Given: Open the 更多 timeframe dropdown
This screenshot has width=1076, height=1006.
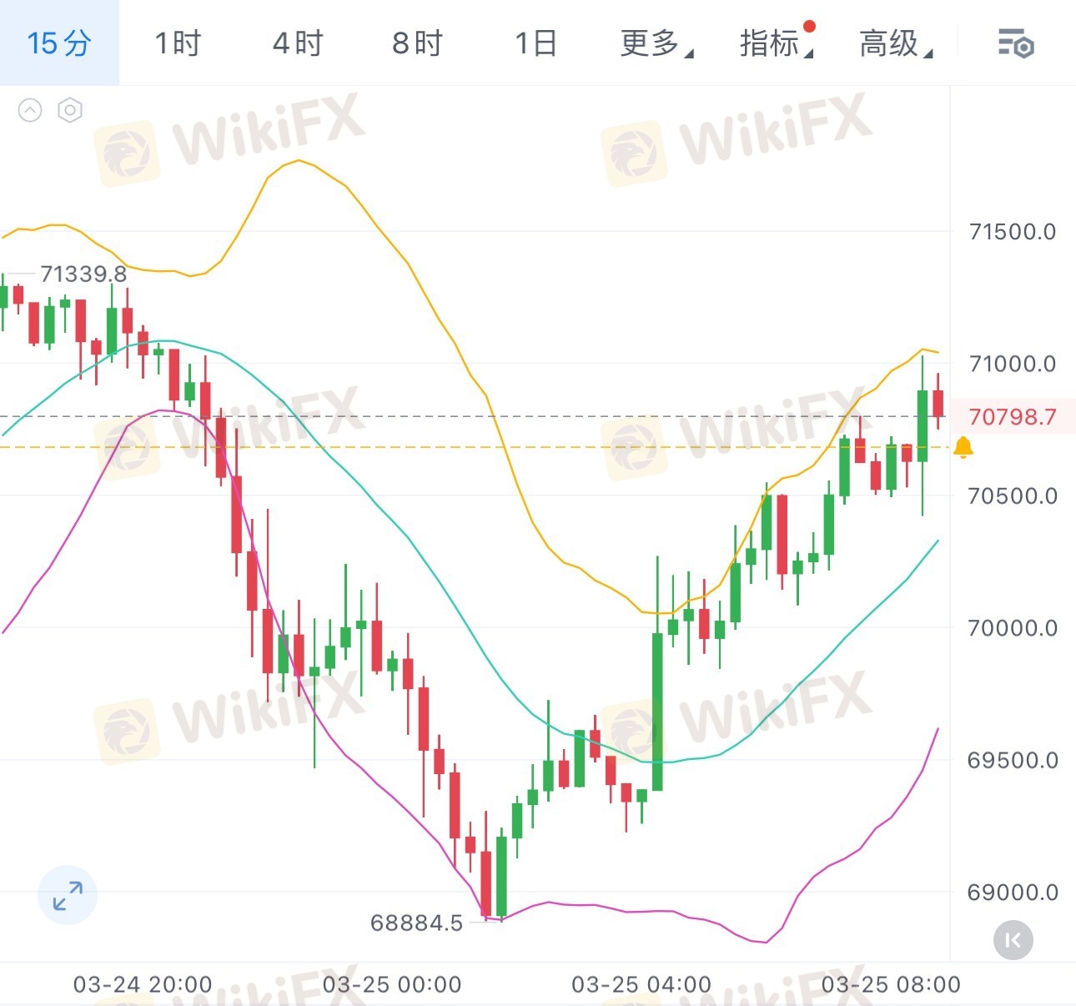Looking at the screenshot, I should click(656, 43).
